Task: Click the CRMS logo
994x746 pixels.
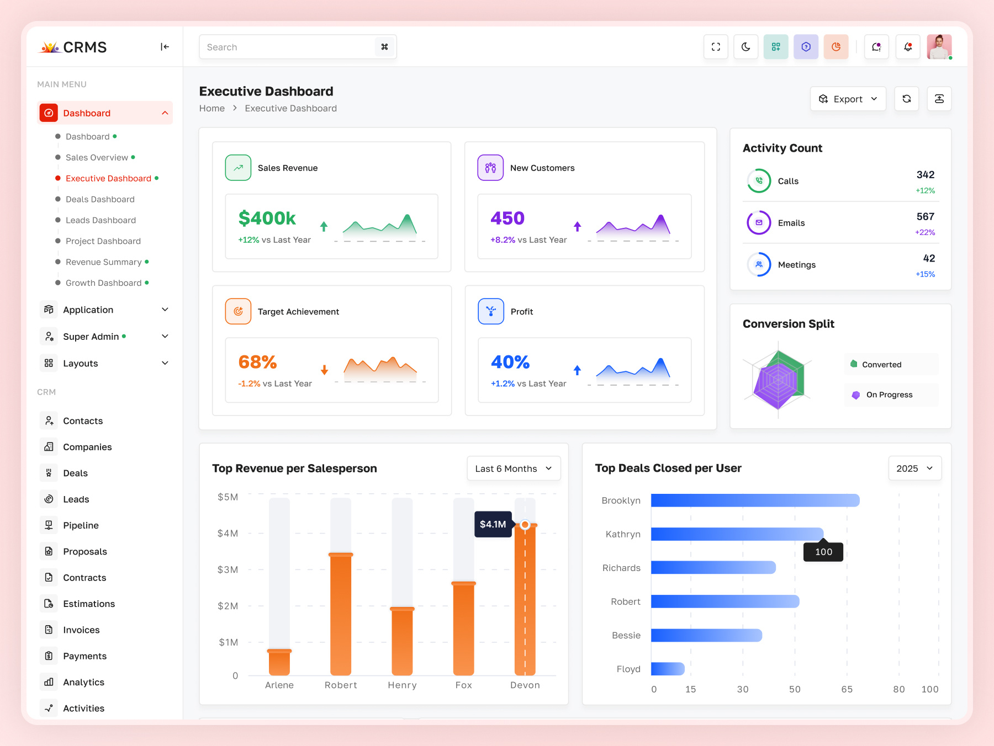Action: 73,47
